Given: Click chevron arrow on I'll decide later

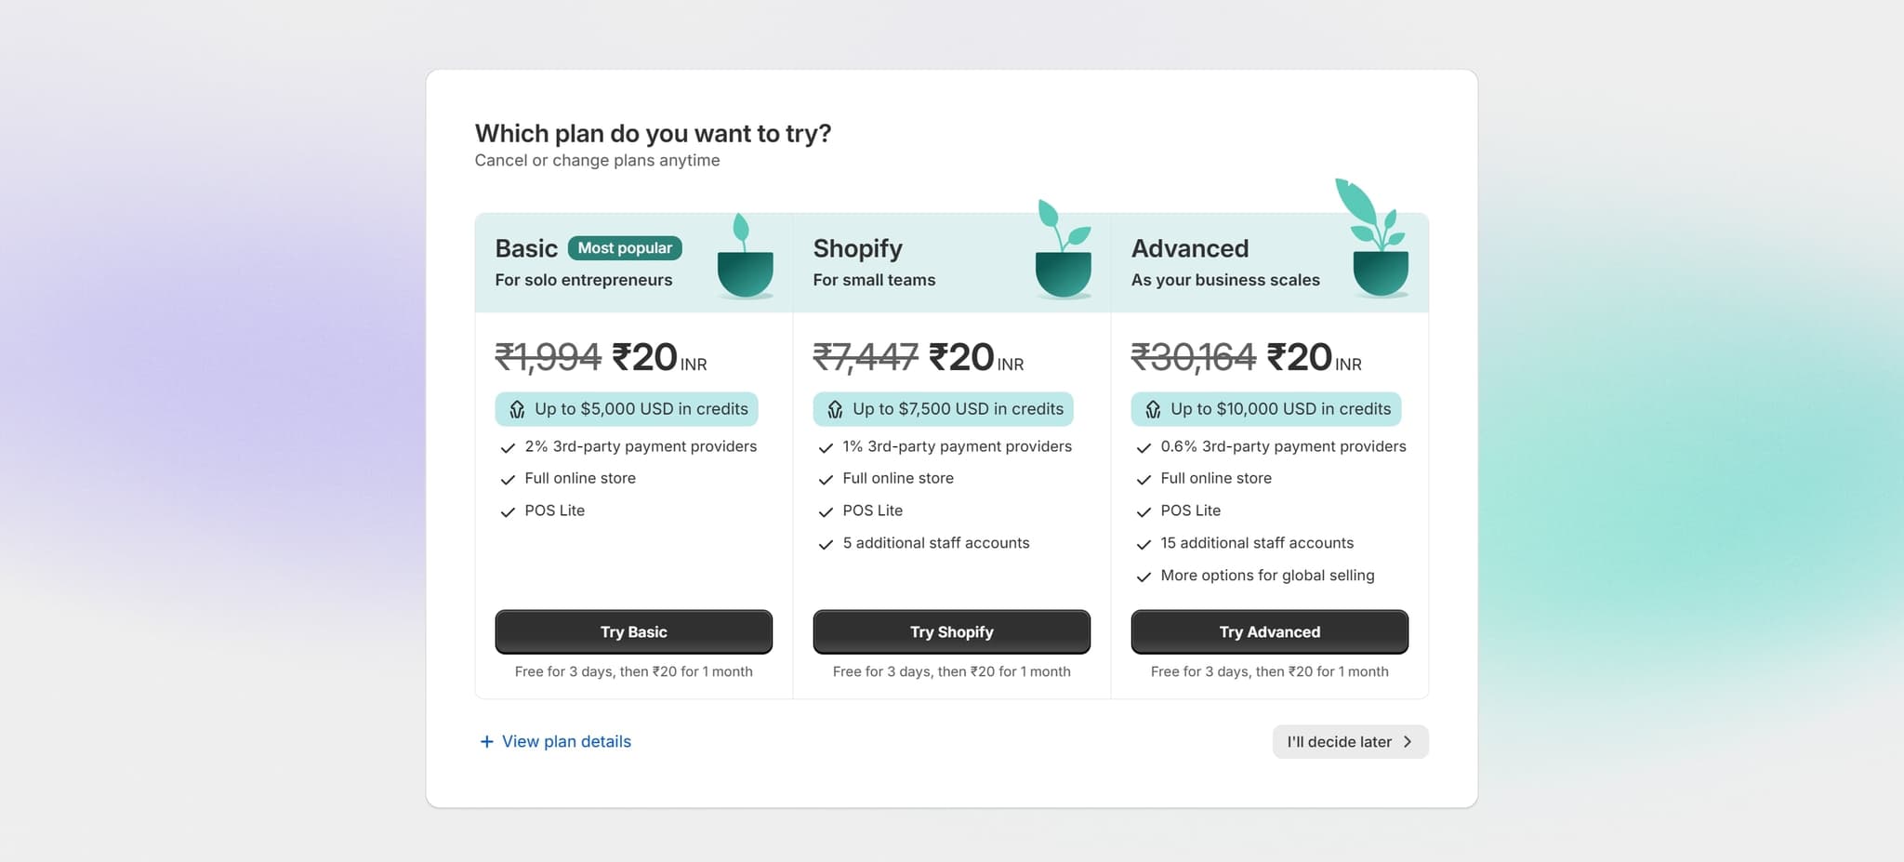Looking at the screenshot, I should (x=1408, y=742).
